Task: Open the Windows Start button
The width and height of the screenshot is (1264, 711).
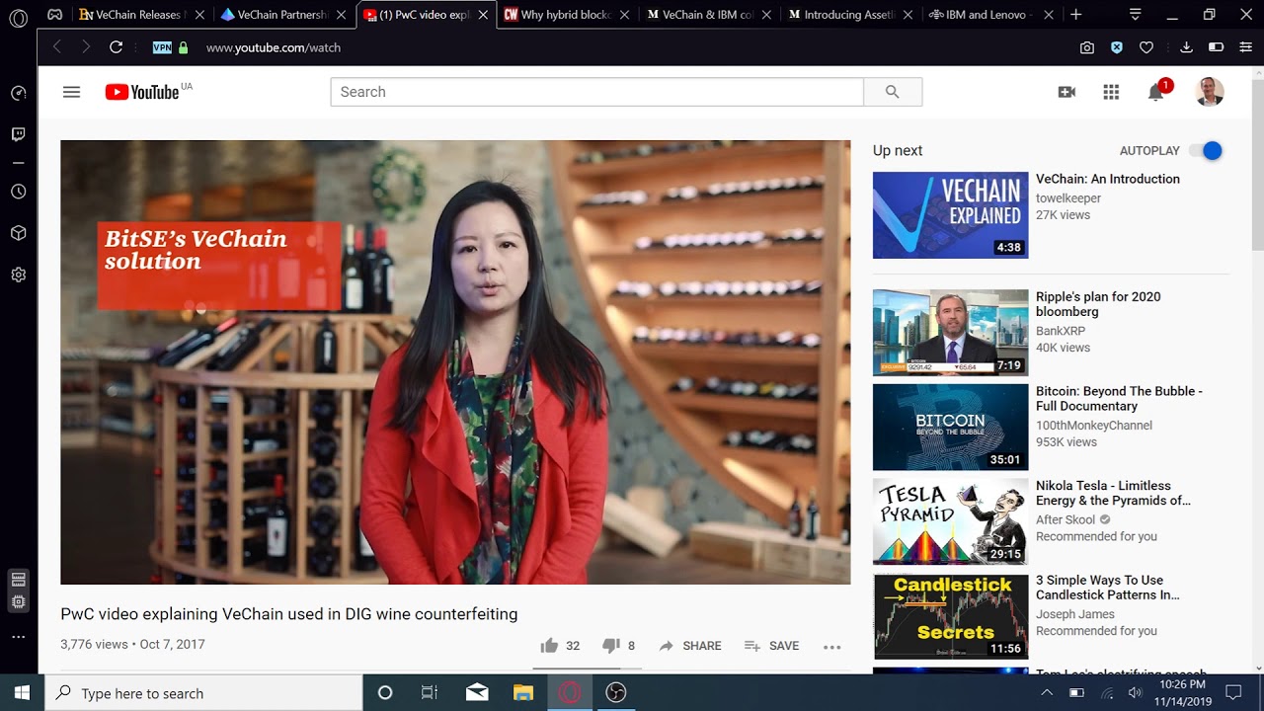Action: [22, 693]
